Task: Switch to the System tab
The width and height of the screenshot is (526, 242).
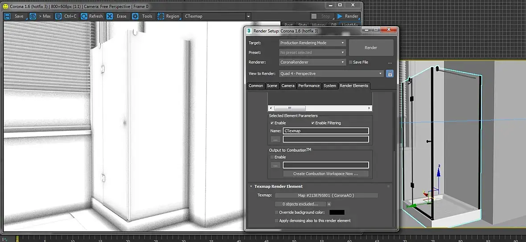Action: 330,86
